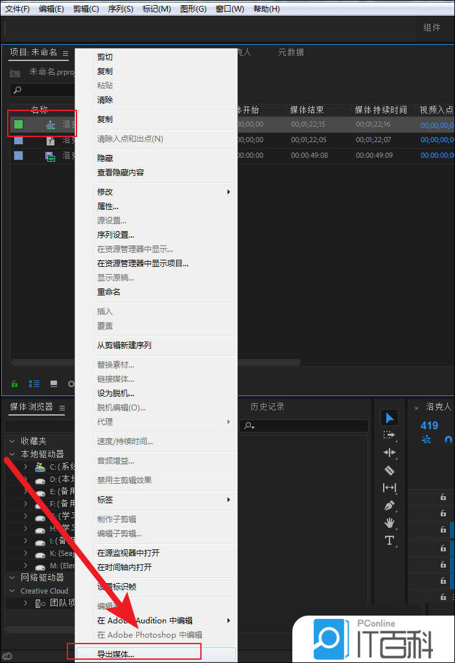
Task: Click the project panel horizontal scrollbar
Action: (x=156, y=362)
